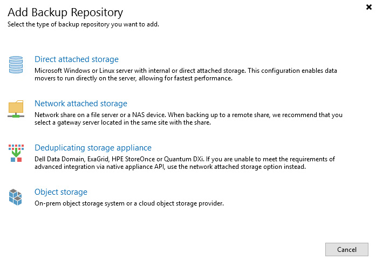Image resolution: width=376 pixels, height=260 pixels.
Task: Click the 'Microsoft Windows or Linux server' description line
Action: pos(186,71)
